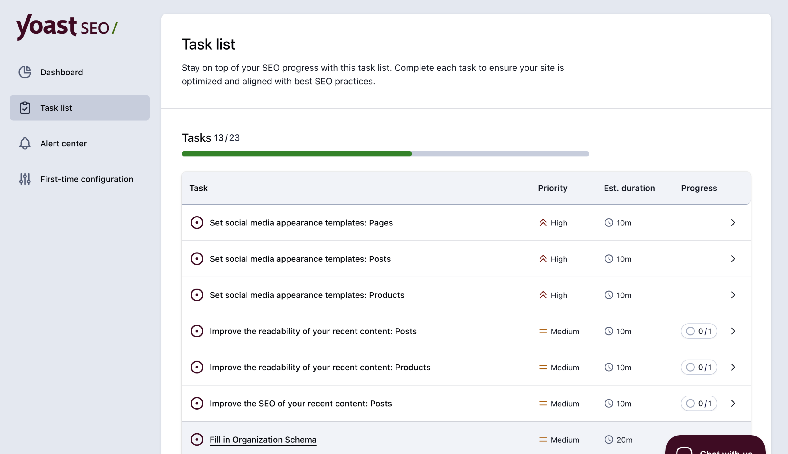Expand the social media templates: Products row chevron
The width and height of the screenshot is (788, 454).
click(x=733, y=295)
